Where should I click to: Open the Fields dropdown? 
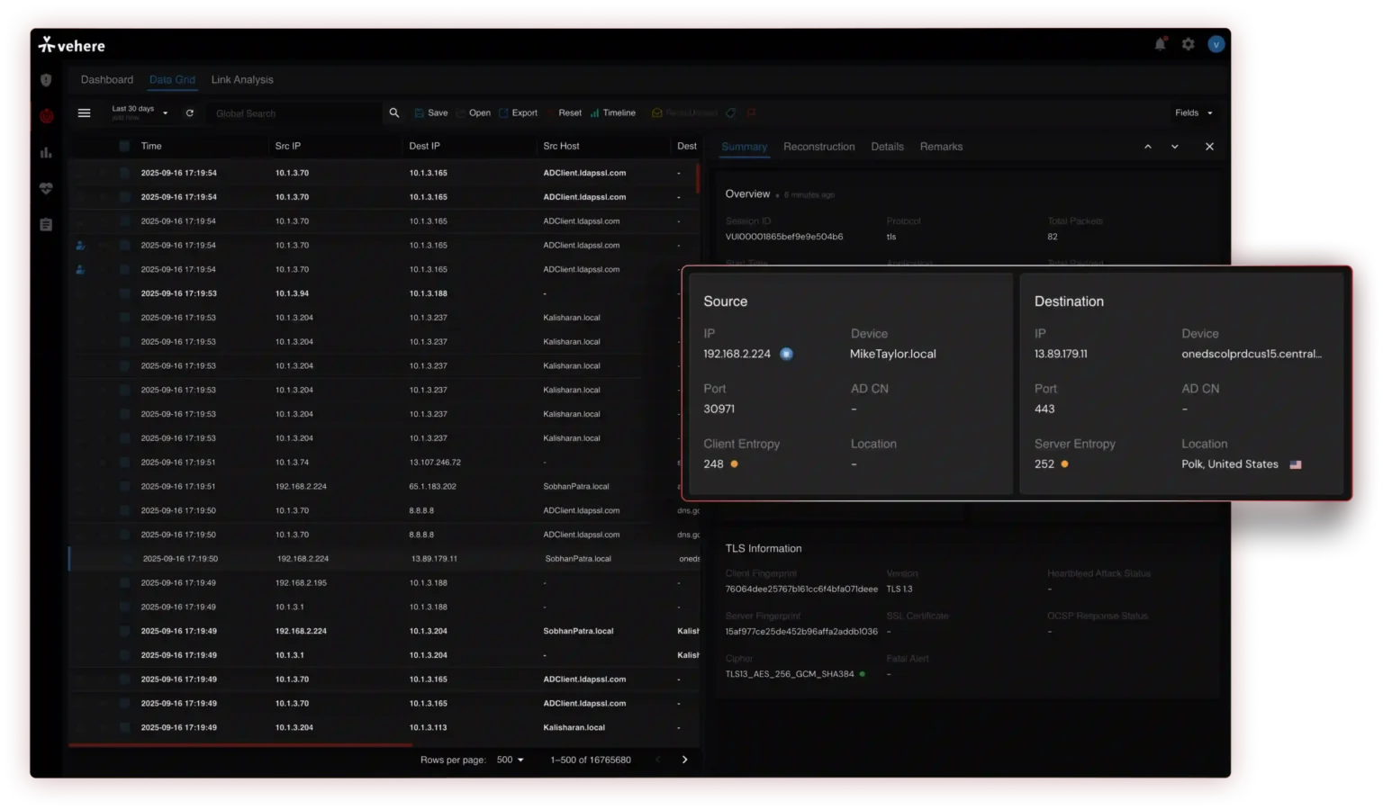1193,113
